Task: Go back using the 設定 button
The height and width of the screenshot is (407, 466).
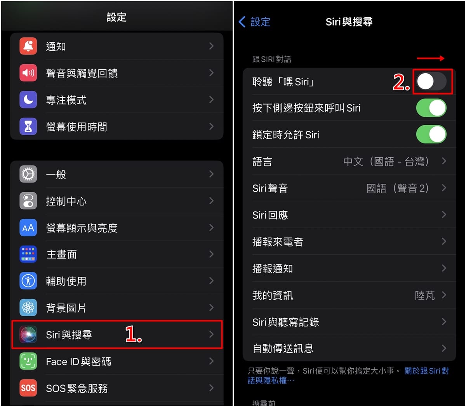Action: point(254,22)
